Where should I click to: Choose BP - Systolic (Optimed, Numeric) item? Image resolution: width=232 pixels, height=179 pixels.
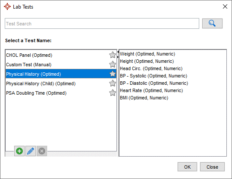coord(154,76)
